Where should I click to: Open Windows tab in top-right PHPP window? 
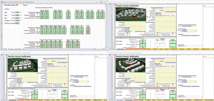pos(182,49)
